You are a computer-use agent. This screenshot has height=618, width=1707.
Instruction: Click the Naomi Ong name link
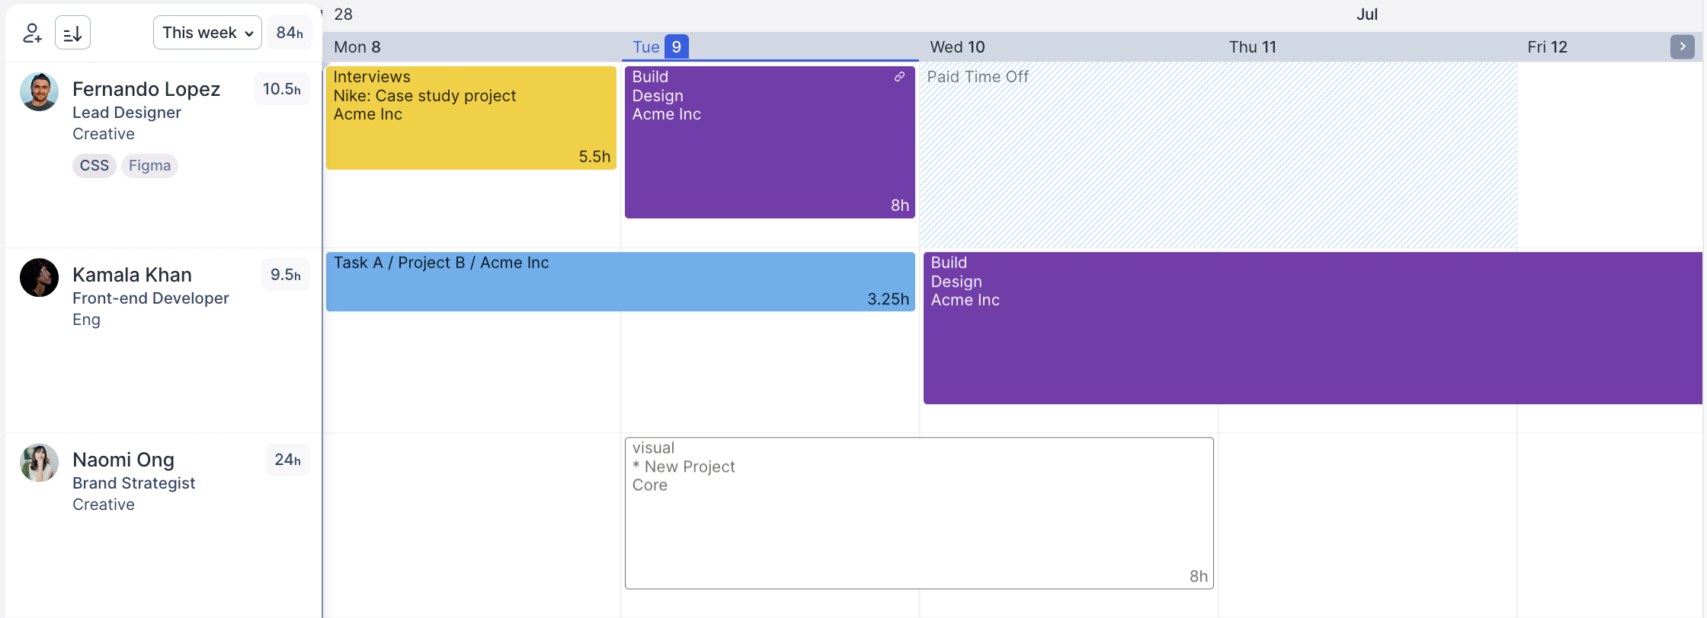pyautogui.click(x=123, y=460)
